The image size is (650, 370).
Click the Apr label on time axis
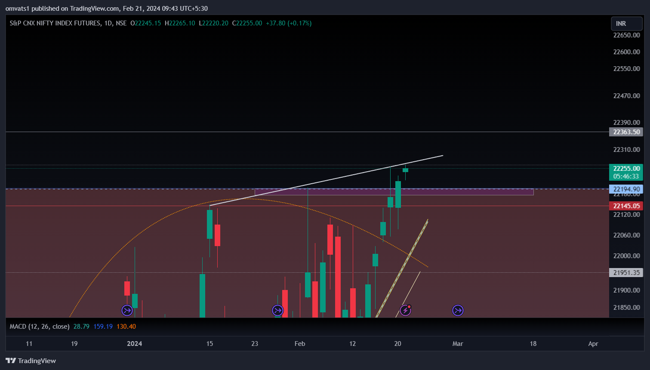[593, 343]
